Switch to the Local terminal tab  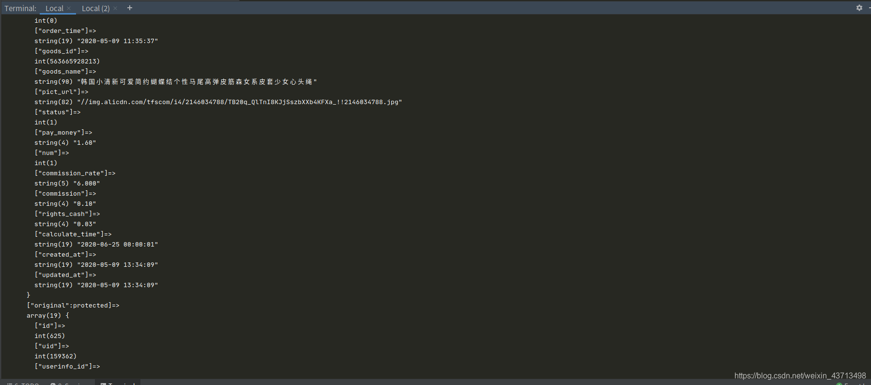coord(54,8)
